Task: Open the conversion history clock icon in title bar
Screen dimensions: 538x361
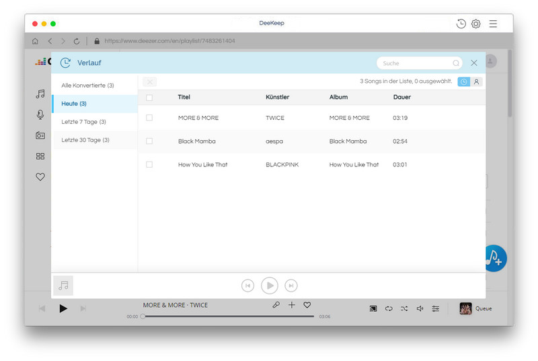Action: click(461, 24)
